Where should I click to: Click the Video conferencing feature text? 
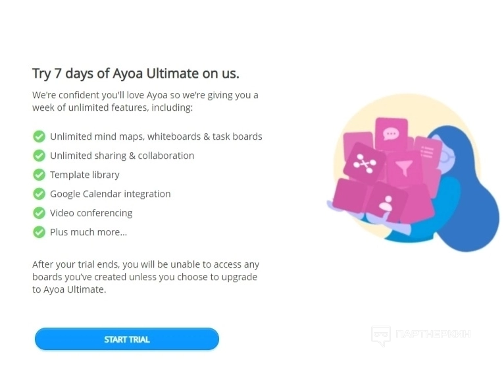[91, 213]
